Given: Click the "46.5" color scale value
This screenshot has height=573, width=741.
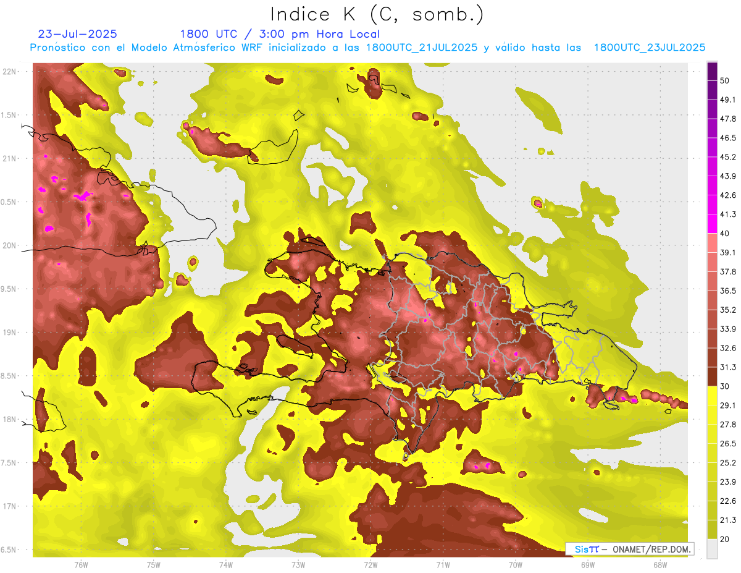Looking at the screenshot, I should 727,138.
